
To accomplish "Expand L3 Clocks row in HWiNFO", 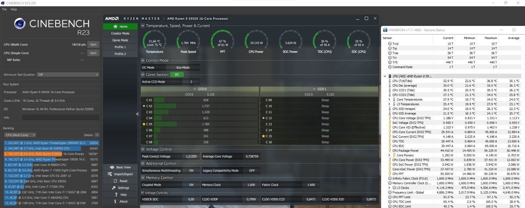I will (389, 188).
